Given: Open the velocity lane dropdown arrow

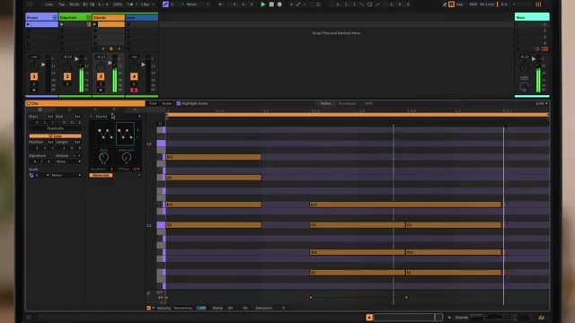Looking at the screenshot, I should click(154, 308).
